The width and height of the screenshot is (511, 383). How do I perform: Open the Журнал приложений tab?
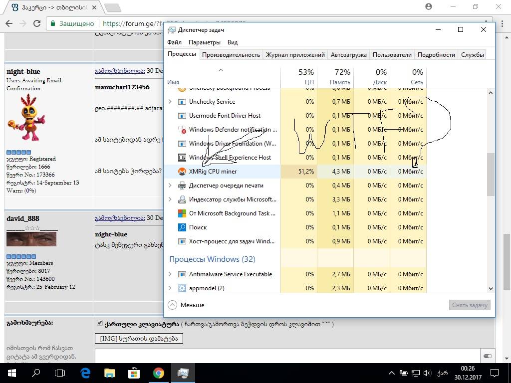(295, 55)
